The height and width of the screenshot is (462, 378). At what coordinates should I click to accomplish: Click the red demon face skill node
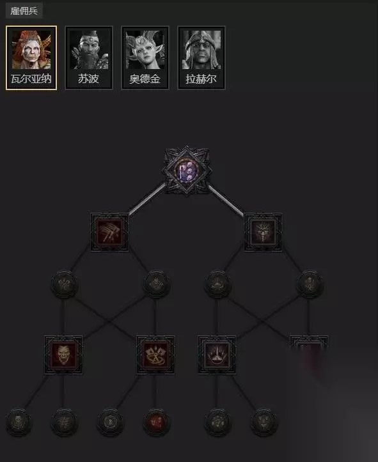(63, 355)
